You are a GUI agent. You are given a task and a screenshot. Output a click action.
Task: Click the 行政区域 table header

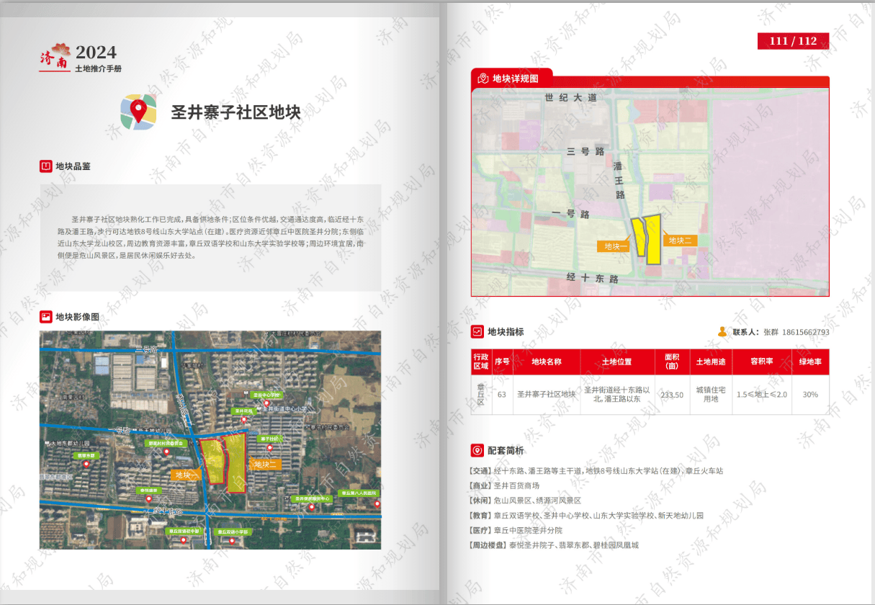(481, 362)
